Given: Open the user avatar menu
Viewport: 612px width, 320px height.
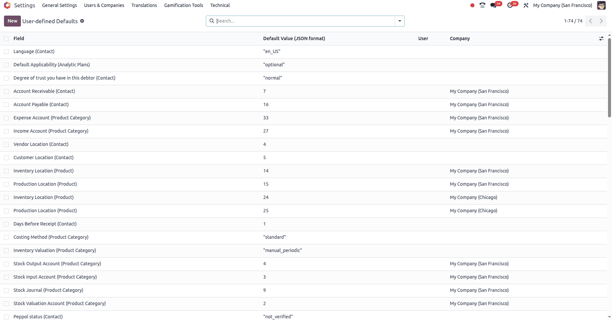Looking at the screenshot, I should pyautogui.click(x=601, y=5).
